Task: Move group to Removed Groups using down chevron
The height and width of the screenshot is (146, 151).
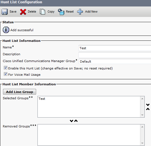Action: [71, 121]
